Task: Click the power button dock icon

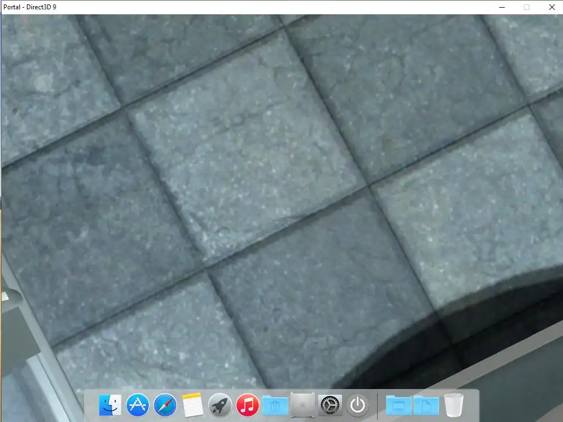Action: point(357,405)
